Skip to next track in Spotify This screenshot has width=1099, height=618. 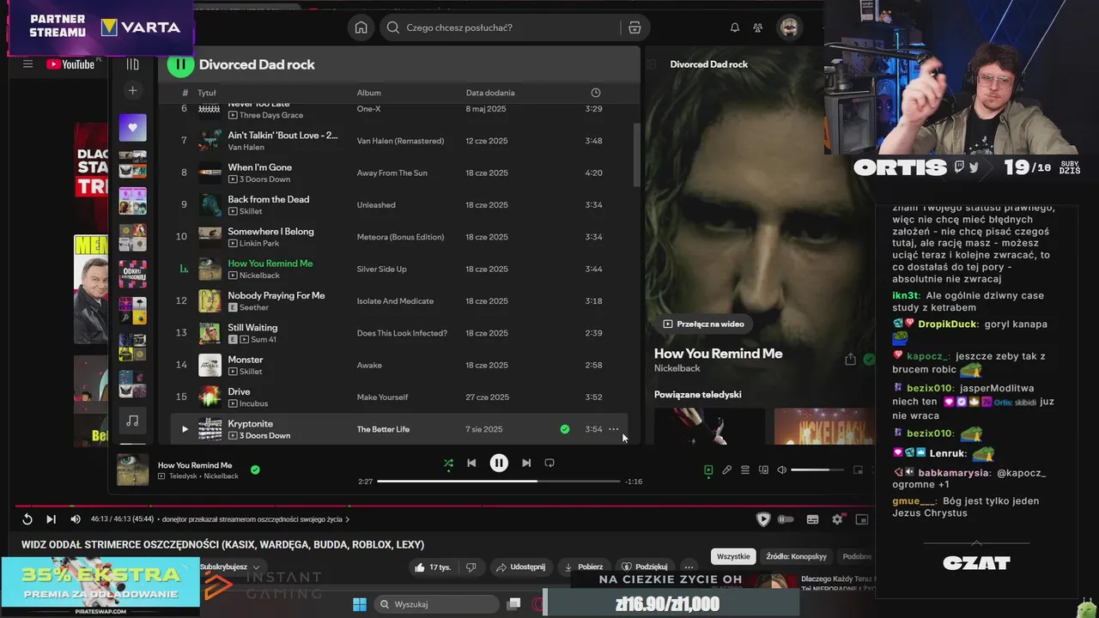526,463
